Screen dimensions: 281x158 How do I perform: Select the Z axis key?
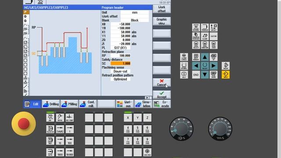point(148,118)
